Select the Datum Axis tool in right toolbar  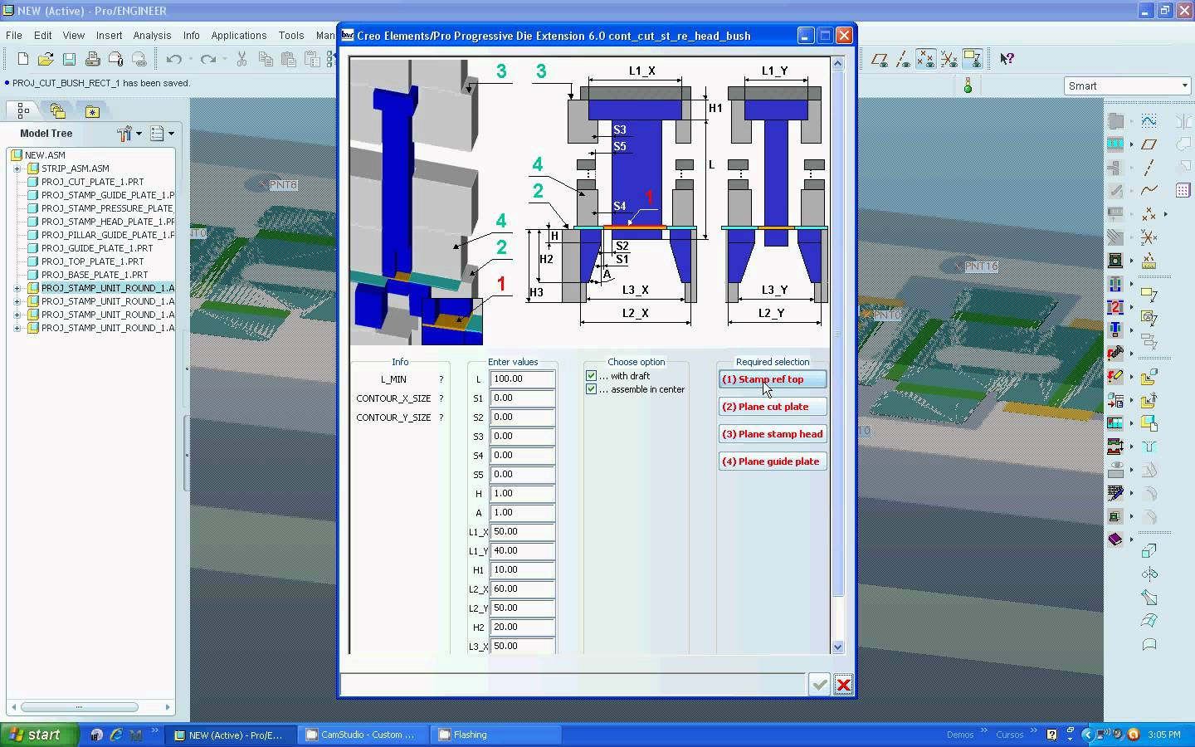pos(1149,168)
